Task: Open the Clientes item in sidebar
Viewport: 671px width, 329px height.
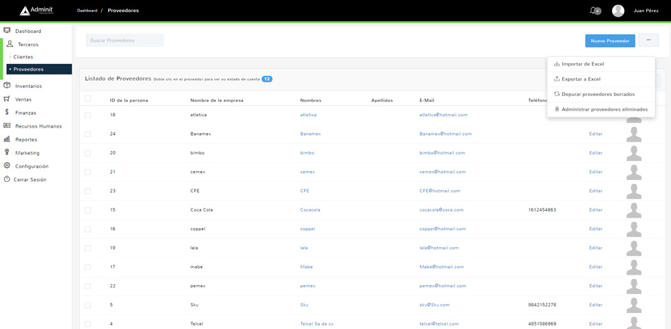Action: coord(23,57)
